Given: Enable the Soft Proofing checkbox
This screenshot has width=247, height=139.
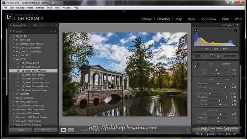Looking at the screenshot, I should [x=81, y=130].
